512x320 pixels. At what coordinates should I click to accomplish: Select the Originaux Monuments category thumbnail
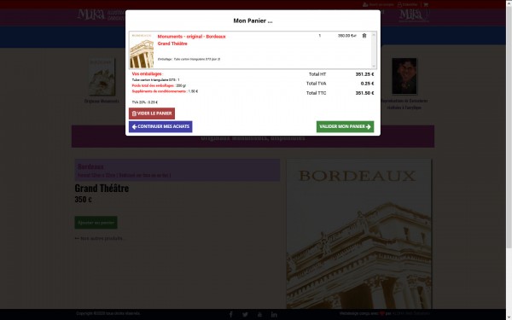pos(102,77)
